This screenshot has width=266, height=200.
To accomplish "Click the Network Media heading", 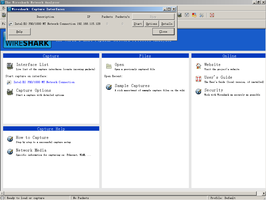I will click(x=31, y=150).
